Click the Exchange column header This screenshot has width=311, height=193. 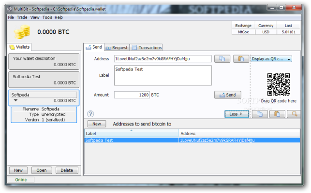point(243,26)
